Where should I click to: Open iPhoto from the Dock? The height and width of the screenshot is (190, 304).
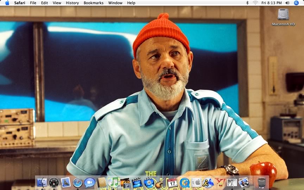(125, 183)
